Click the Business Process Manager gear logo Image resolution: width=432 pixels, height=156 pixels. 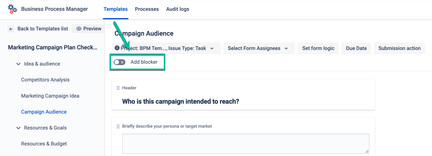tap(12, 9)
